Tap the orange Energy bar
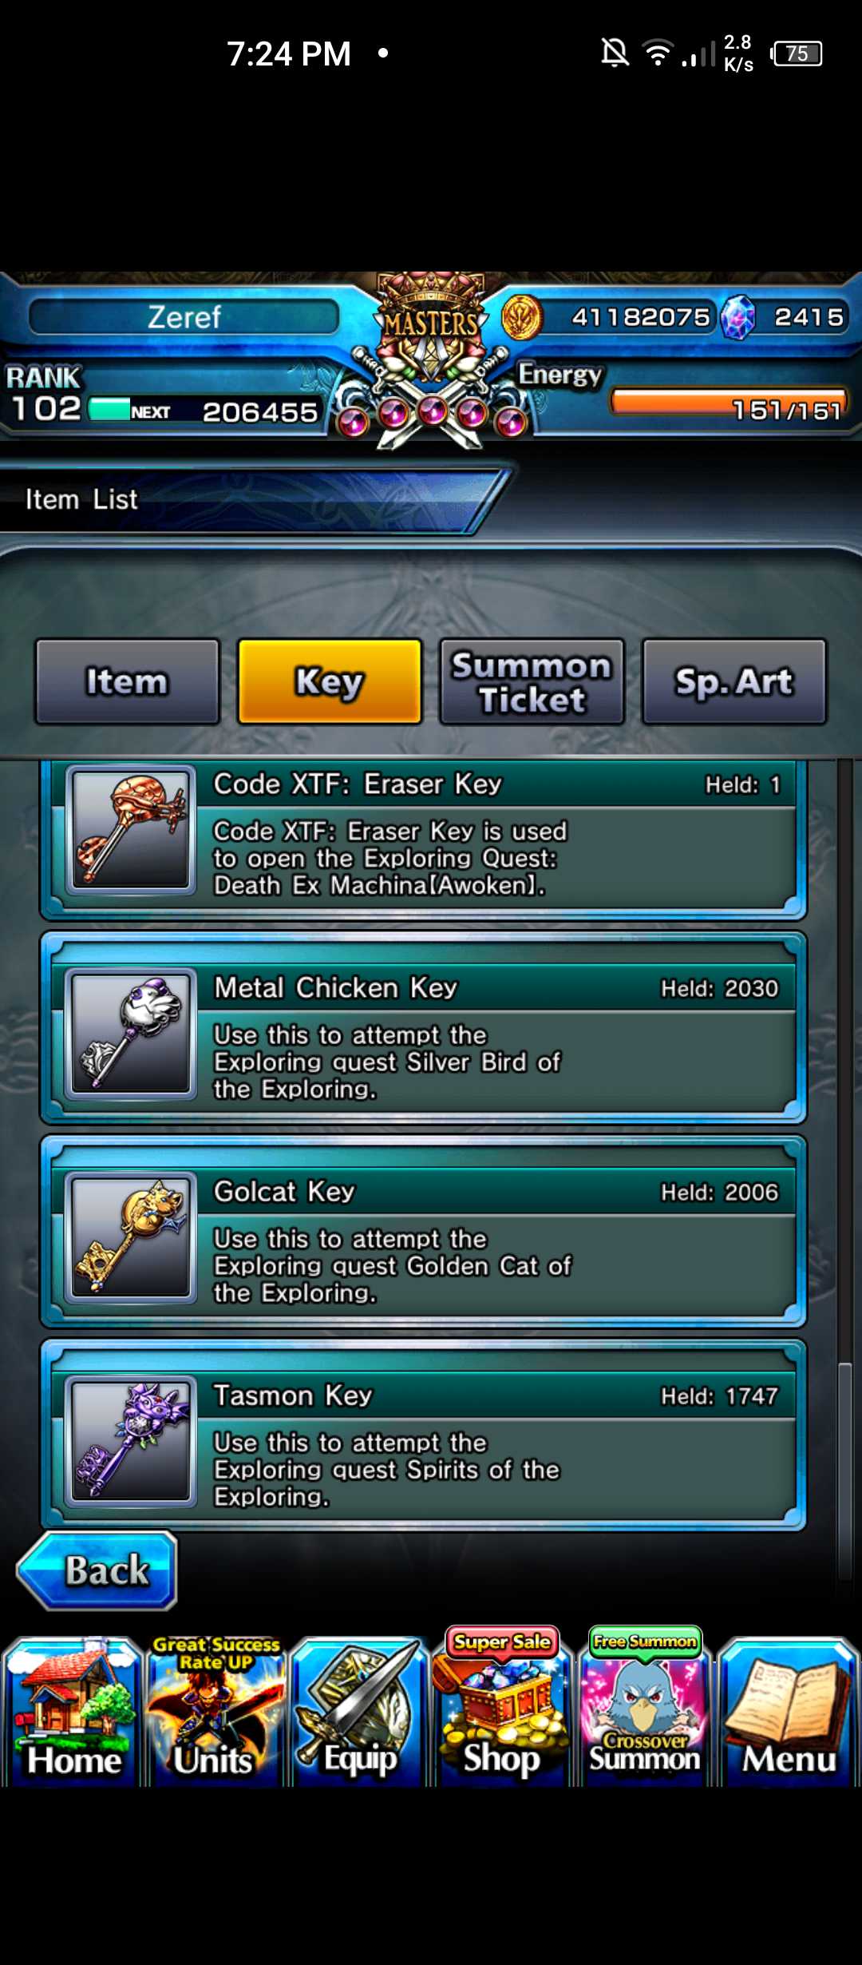The image size is (862, 1965). pyautogui.click(x=728, y=403)
